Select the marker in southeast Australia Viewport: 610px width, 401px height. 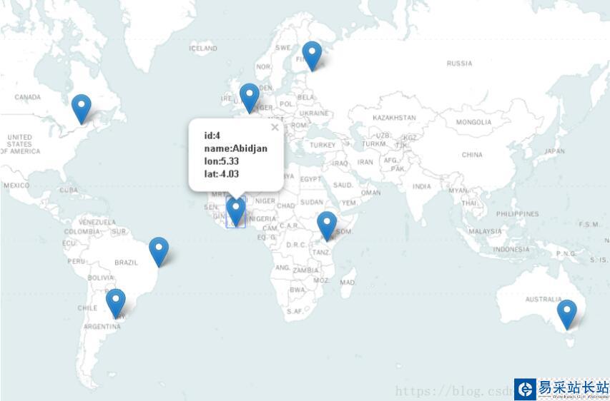(x=567, y=315)
